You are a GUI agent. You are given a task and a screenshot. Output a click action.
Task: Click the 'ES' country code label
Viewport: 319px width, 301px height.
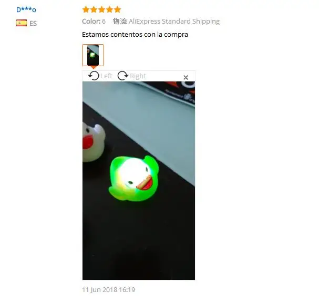click(33, 24)
